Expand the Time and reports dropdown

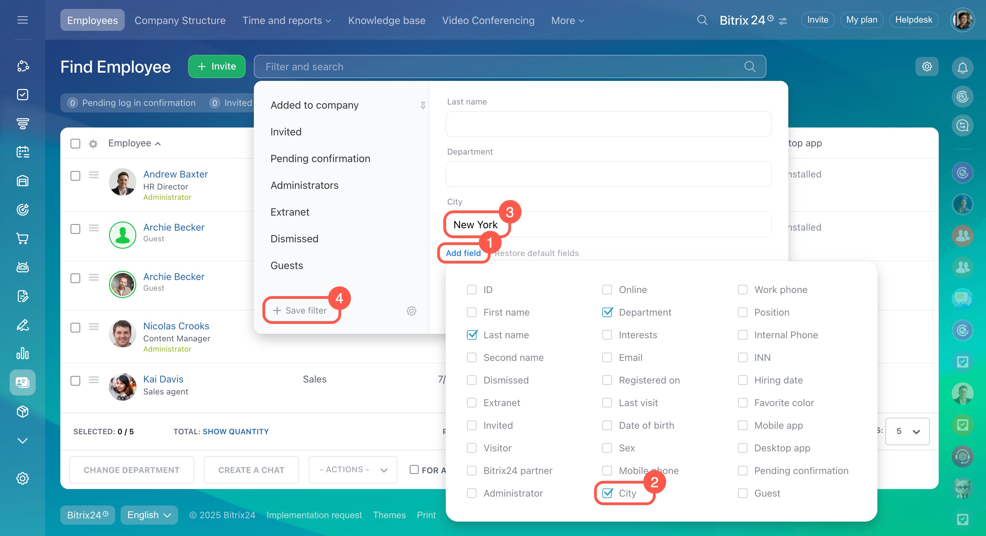pyautogui.click(x=286, y=20)
